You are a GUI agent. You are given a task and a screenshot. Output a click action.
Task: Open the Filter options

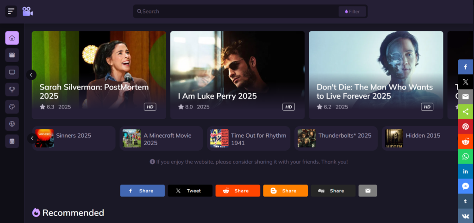352,12
